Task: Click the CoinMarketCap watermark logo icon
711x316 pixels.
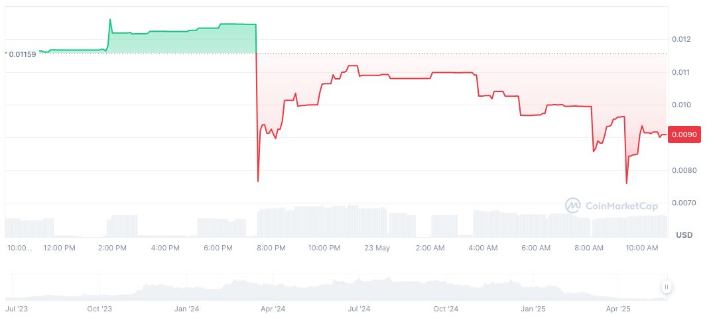Action: coord(572,206)
